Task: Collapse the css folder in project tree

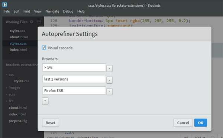Action: (7, 74)
